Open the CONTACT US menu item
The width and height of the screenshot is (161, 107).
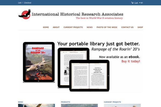127,27
